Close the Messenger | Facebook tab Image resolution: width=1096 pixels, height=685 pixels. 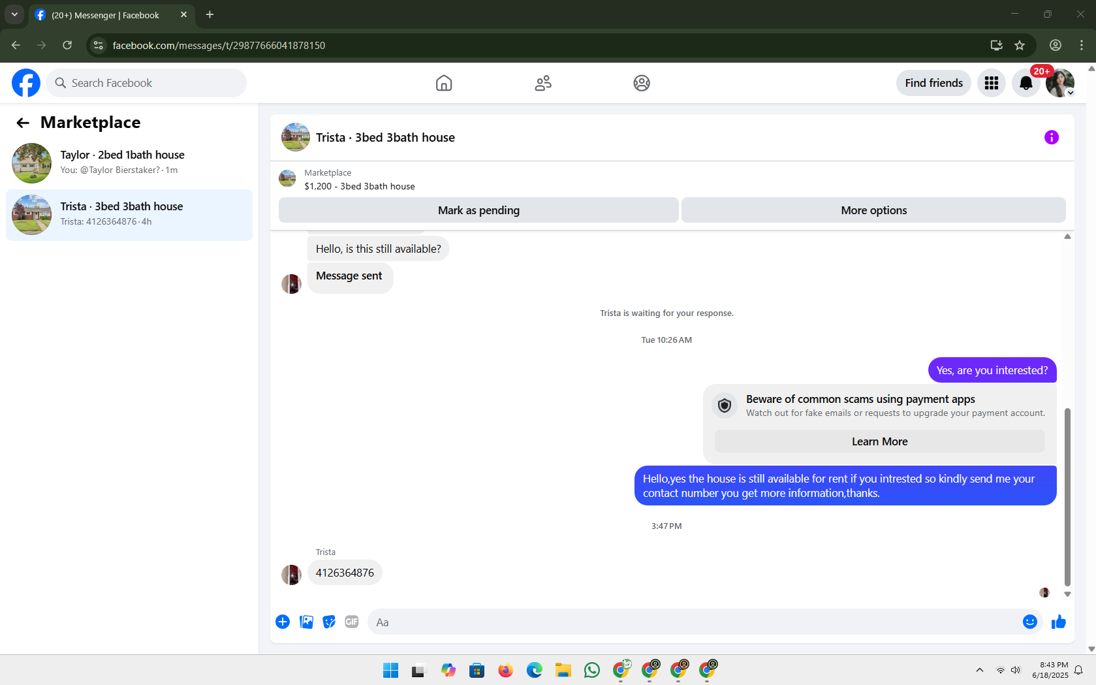(183, 14)
